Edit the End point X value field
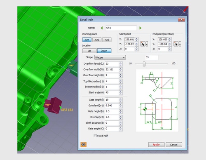This screenshot has height=160, width=206. click(163, 40)
